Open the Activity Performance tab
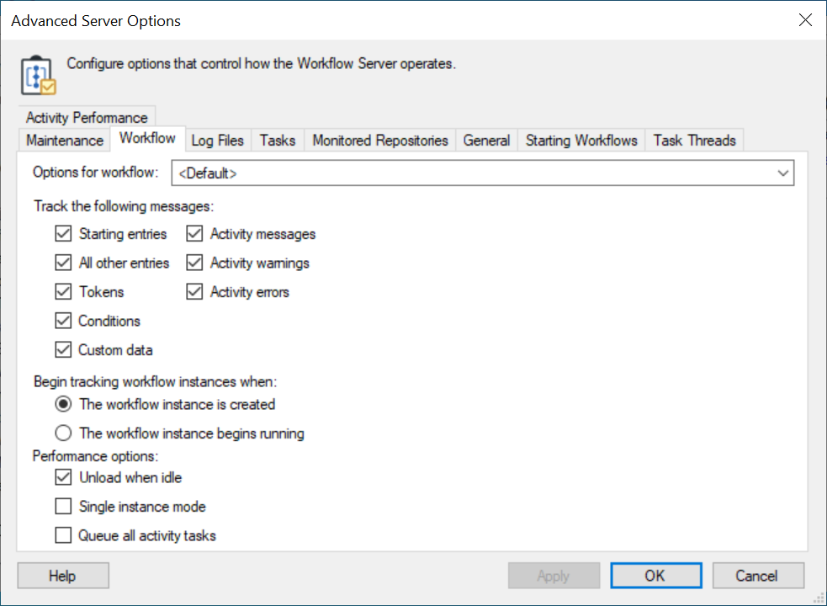This screenshot has width=827, height=606. click(x=87, y=118)
